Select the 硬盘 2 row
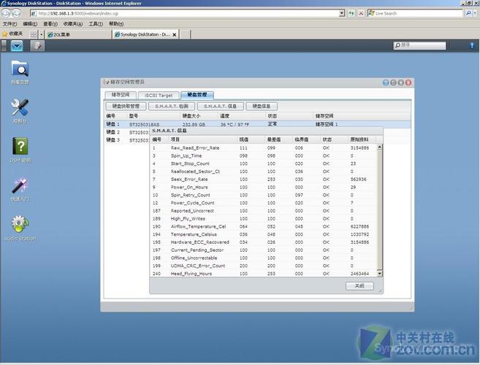The height and width of the screenshot is (365, 480). [x=126, y=132]
